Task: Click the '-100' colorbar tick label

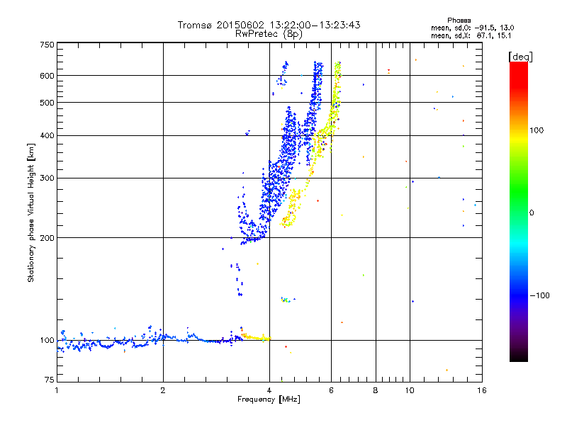Action: pos(539,295)
